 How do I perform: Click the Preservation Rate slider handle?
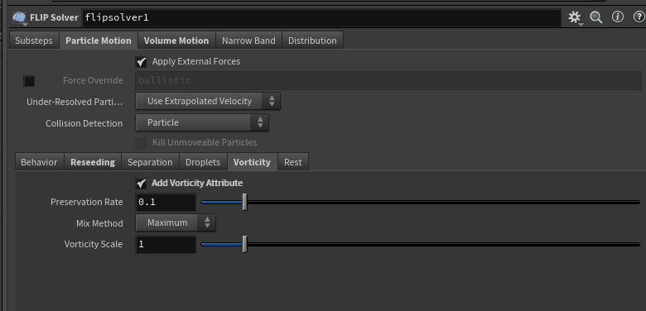click(x=244, y=202)
